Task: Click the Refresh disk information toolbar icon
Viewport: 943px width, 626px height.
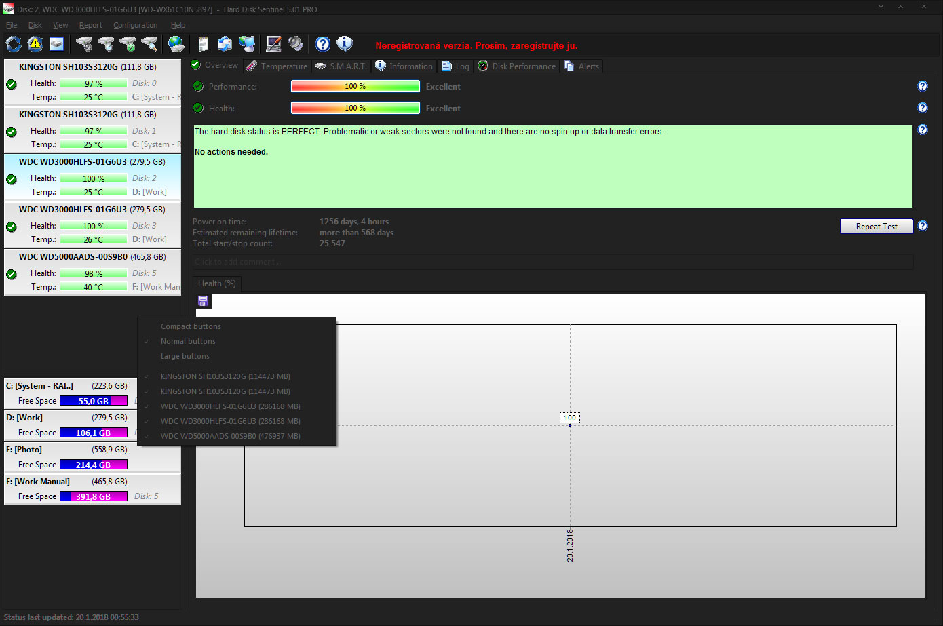Action: click(14, 44)
